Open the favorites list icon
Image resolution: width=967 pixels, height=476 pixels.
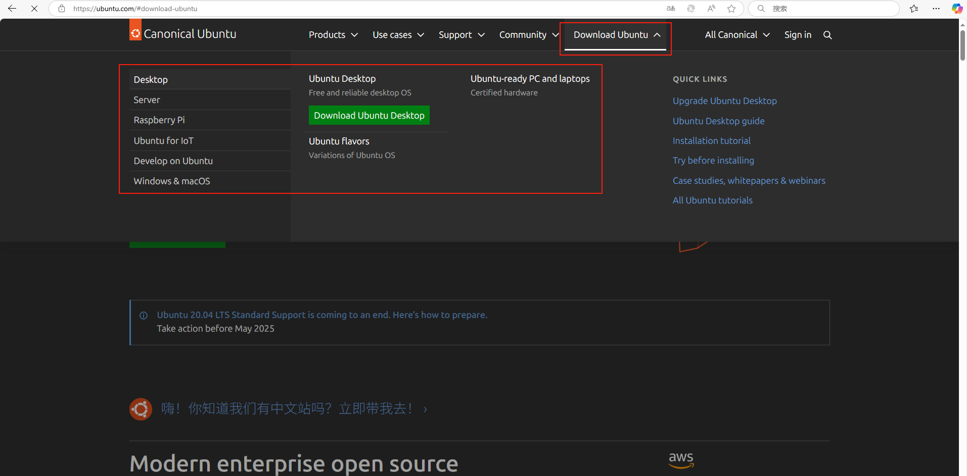[914, 9]
